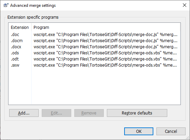This screenshot has height=140, width=190.
Task: Click the program command for .sxw
Action: [x=105, y=65]
